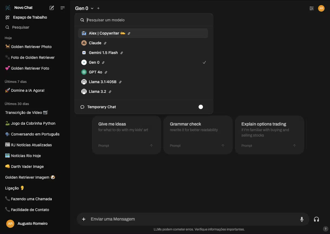Choose the Give me ideas prompt card

pos(127,135)
